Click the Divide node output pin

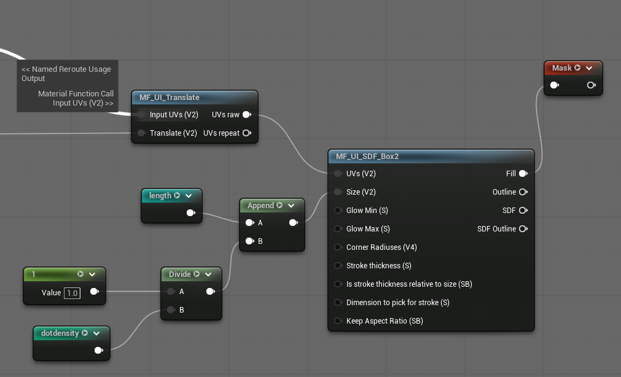(x=210, y=292)
